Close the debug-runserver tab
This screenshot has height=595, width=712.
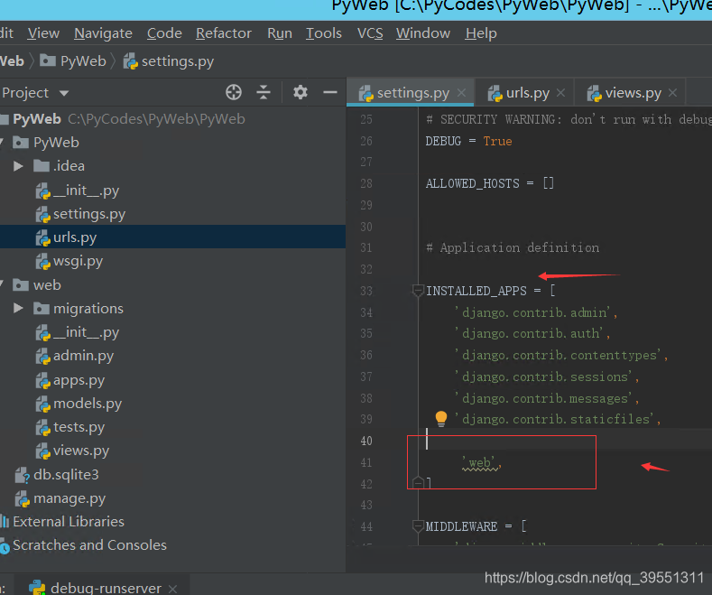pyautogui.click(x=172, y=589)
